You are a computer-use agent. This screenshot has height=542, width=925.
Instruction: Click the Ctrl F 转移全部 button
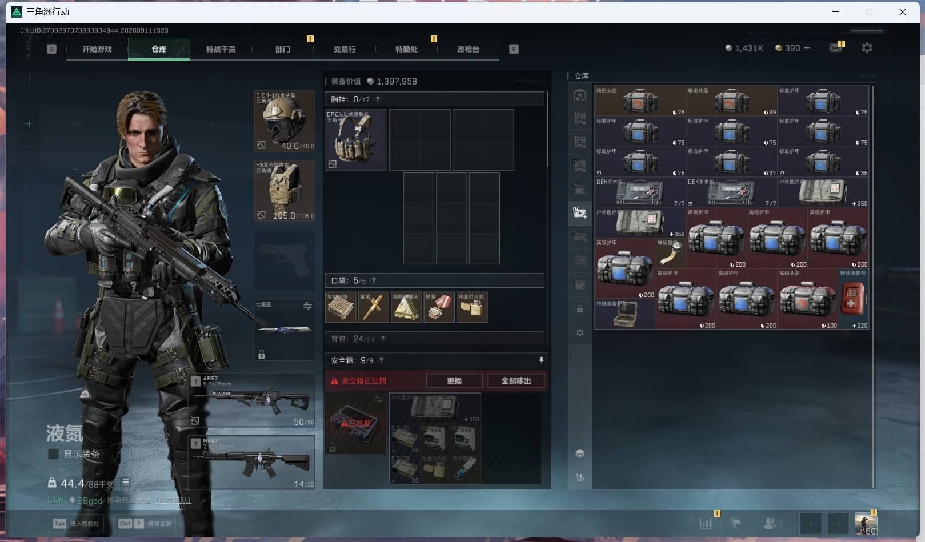click(x=145, y=523)
